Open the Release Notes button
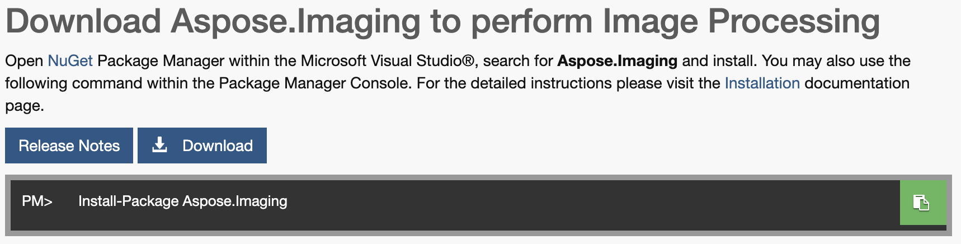The height and width of the screenshot is (244, 961). pos(69,146)
